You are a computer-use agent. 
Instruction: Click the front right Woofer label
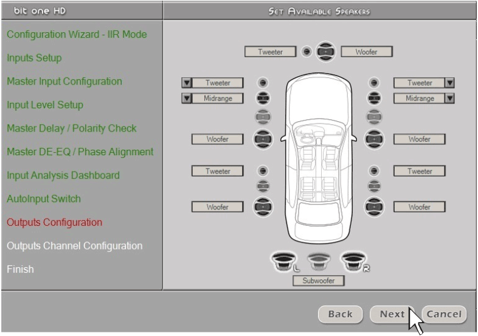click(420, 139)
